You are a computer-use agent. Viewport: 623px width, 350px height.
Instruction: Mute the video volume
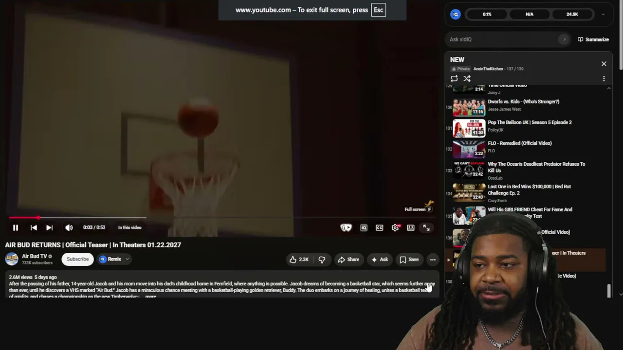click(69, 227)
